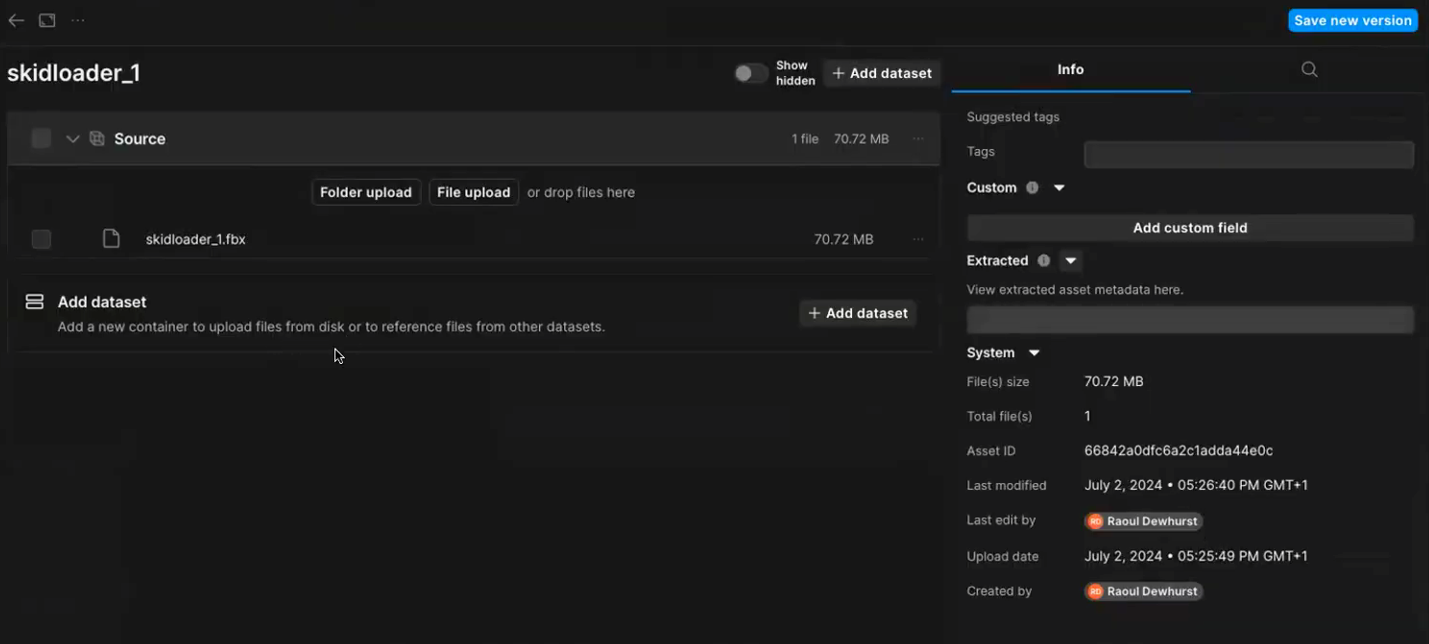This screenshot has width=1429, height=644.
Task: Show the Extracted metadata info icon
Action: click(1043, 261)
